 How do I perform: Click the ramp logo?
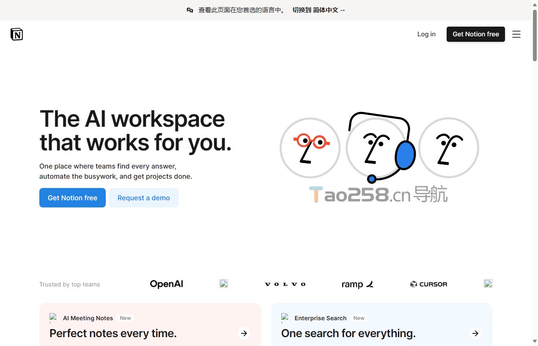[x=357, y=284]
